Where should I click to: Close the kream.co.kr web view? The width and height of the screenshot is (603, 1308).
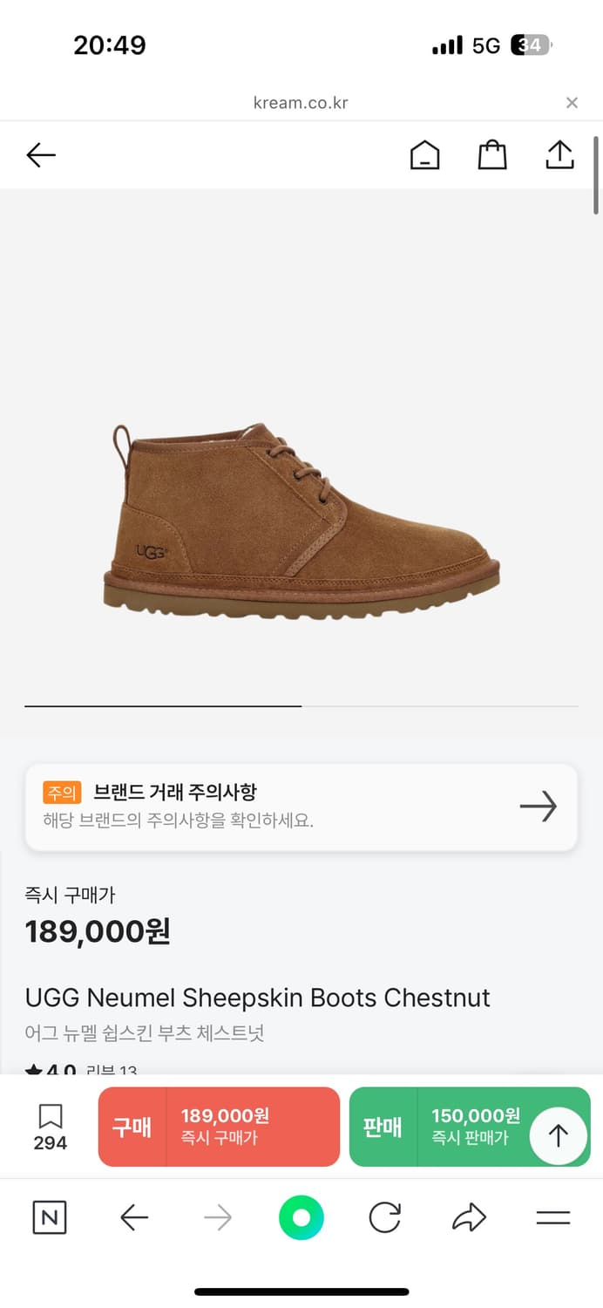572,103
